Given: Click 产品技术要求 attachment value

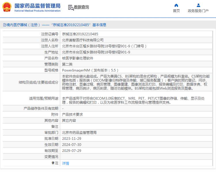Looking at the screenshot, I should point(72,115).
